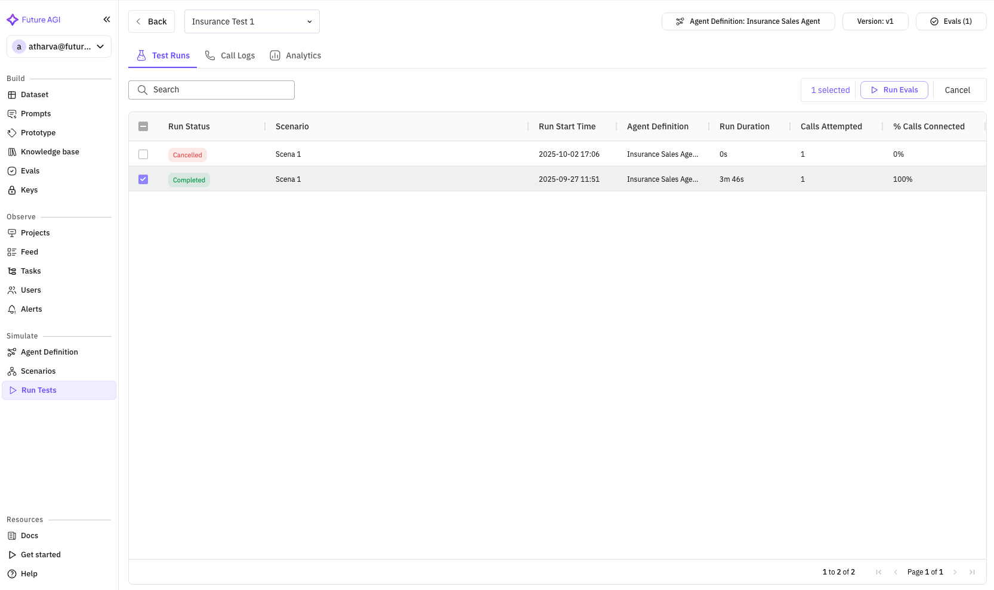Open Agent Definition: Insurance Sales Agent
Viewport: 994px width, 590px height.
click(748, 21)
